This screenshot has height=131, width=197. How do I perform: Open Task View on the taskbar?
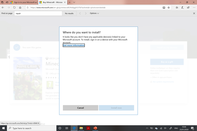click(67, 128)
